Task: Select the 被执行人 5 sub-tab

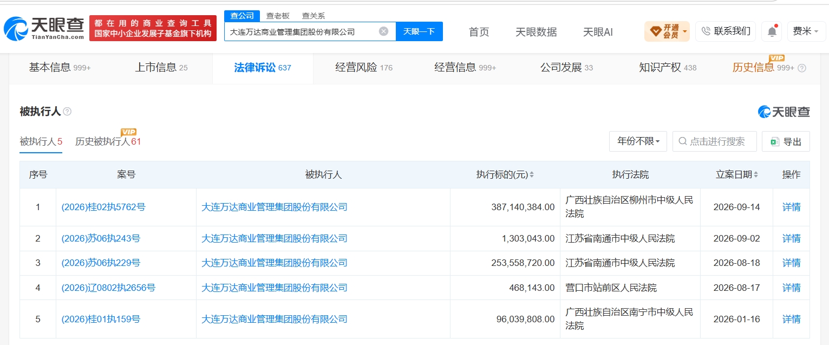Action: click(x=41, y=141)
